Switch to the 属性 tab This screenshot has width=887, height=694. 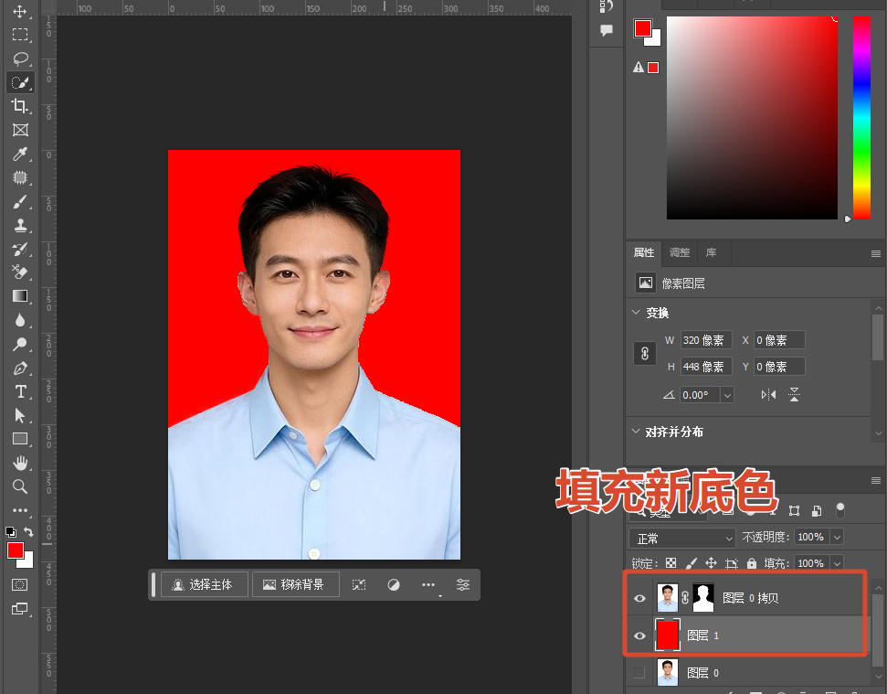click(644, 252)
